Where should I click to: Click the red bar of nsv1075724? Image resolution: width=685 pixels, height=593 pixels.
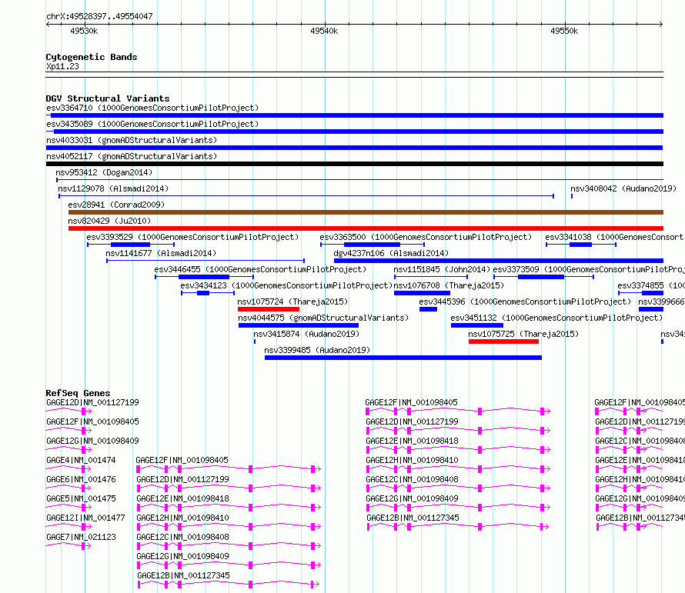(269, 309)
